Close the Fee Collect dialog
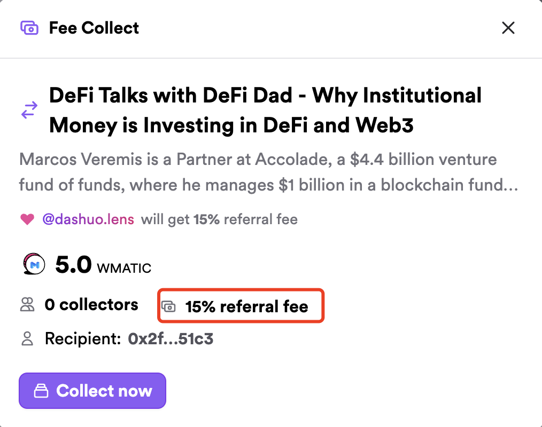This screenshot has height=427, width=542. pyautogui.click(x=508, y=28)
